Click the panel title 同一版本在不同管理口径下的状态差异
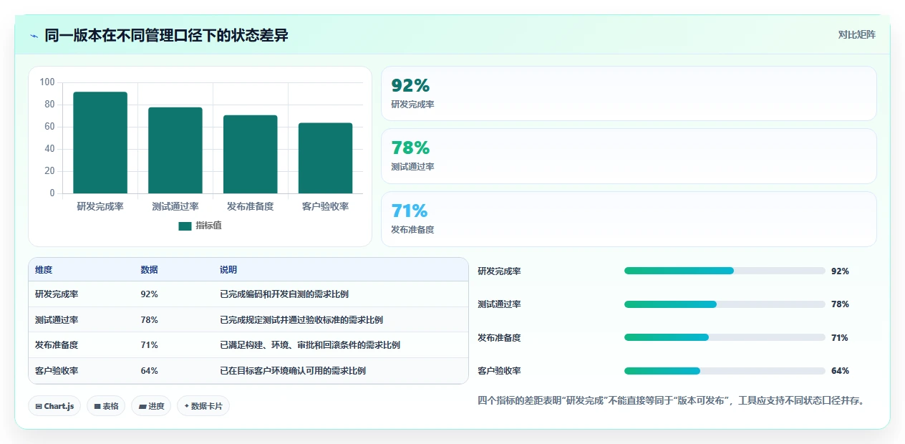The height and width of the screenshot is (444, 905). point(167,35)
